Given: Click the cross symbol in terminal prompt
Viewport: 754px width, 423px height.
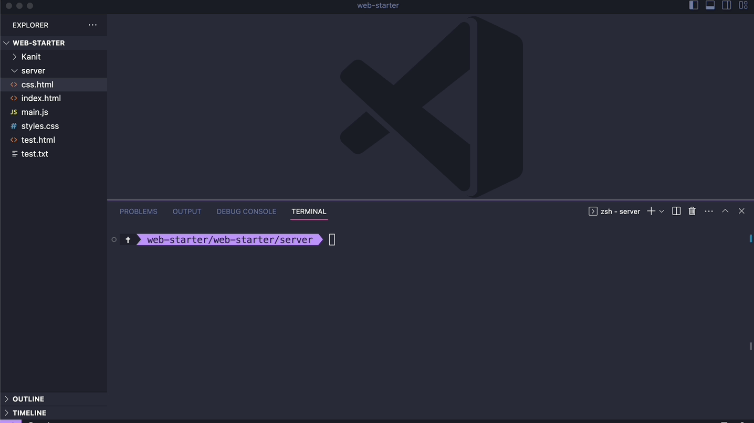Looking at the screenshot, I should coord(128,240).
